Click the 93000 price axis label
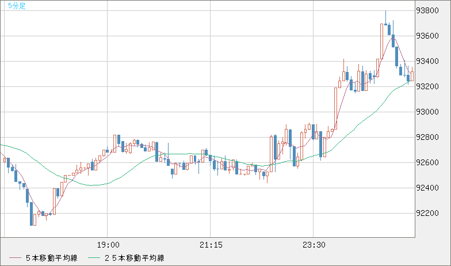Screen dimensions: 451x266 click(x=427, y=112)
